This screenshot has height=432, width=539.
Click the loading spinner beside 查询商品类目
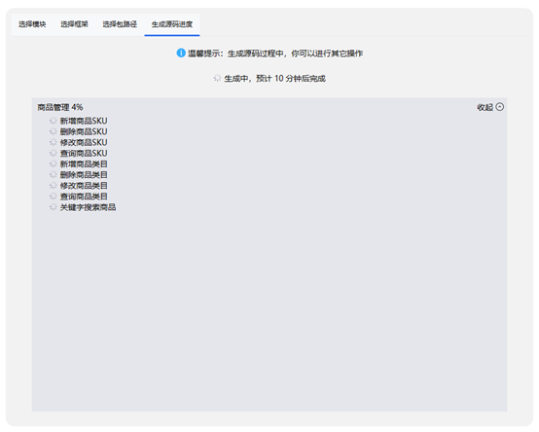tap(53, 197)
